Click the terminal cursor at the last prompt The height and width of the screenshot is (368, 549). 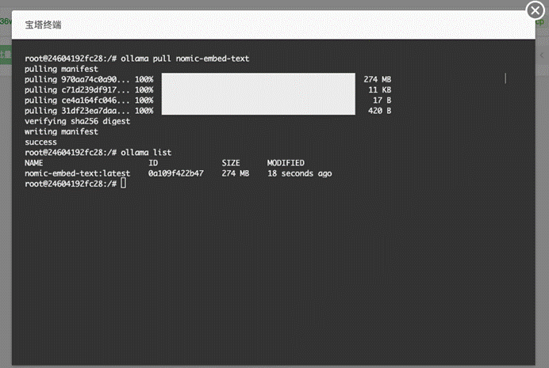(123, 184)
